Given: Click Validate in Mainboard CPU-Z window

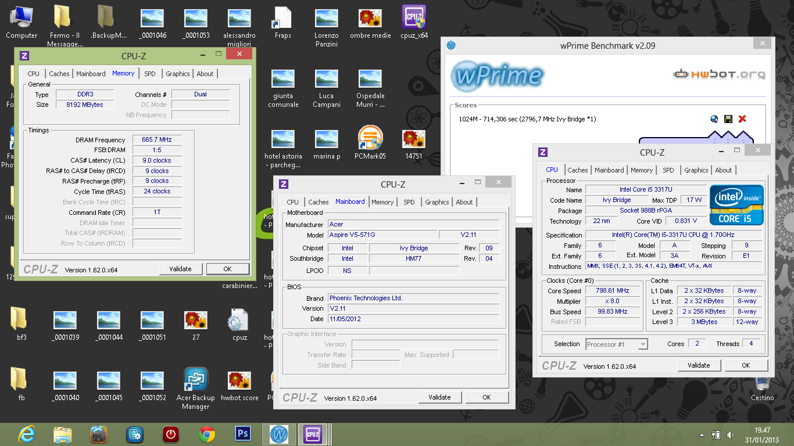Looking at the screenshot, I should point(439,397).
